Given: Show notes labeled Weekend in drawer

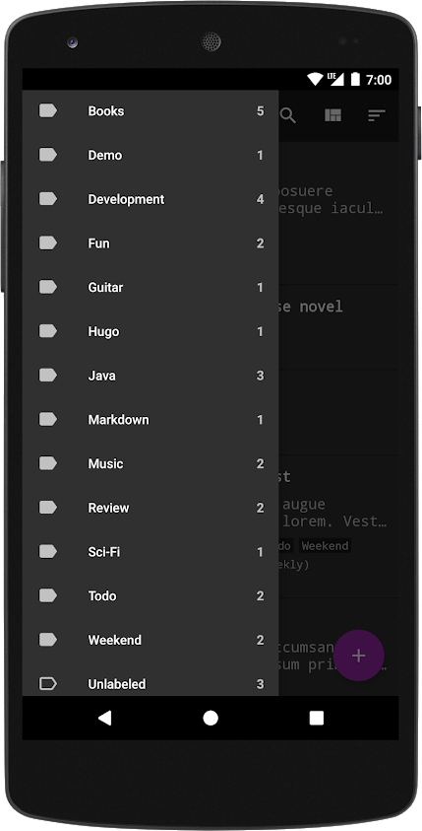Looking at the screenshot, I should [x=151, y=640].
